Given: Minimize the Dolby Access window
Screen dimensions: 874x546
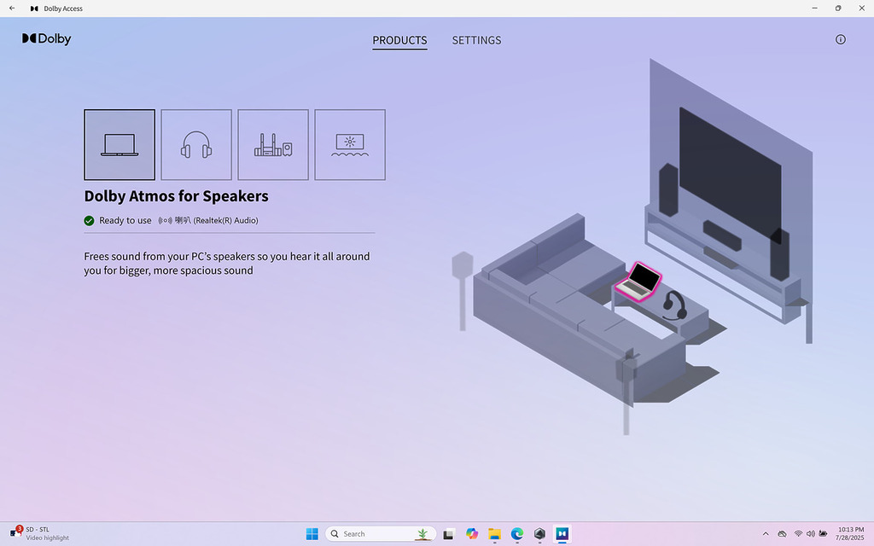Looking at the screenshot, I should (x=815, y=9).
